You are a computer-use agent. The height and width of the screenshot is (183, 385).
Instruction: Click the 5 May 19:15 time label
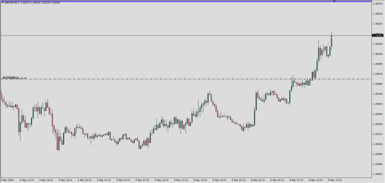220,180
